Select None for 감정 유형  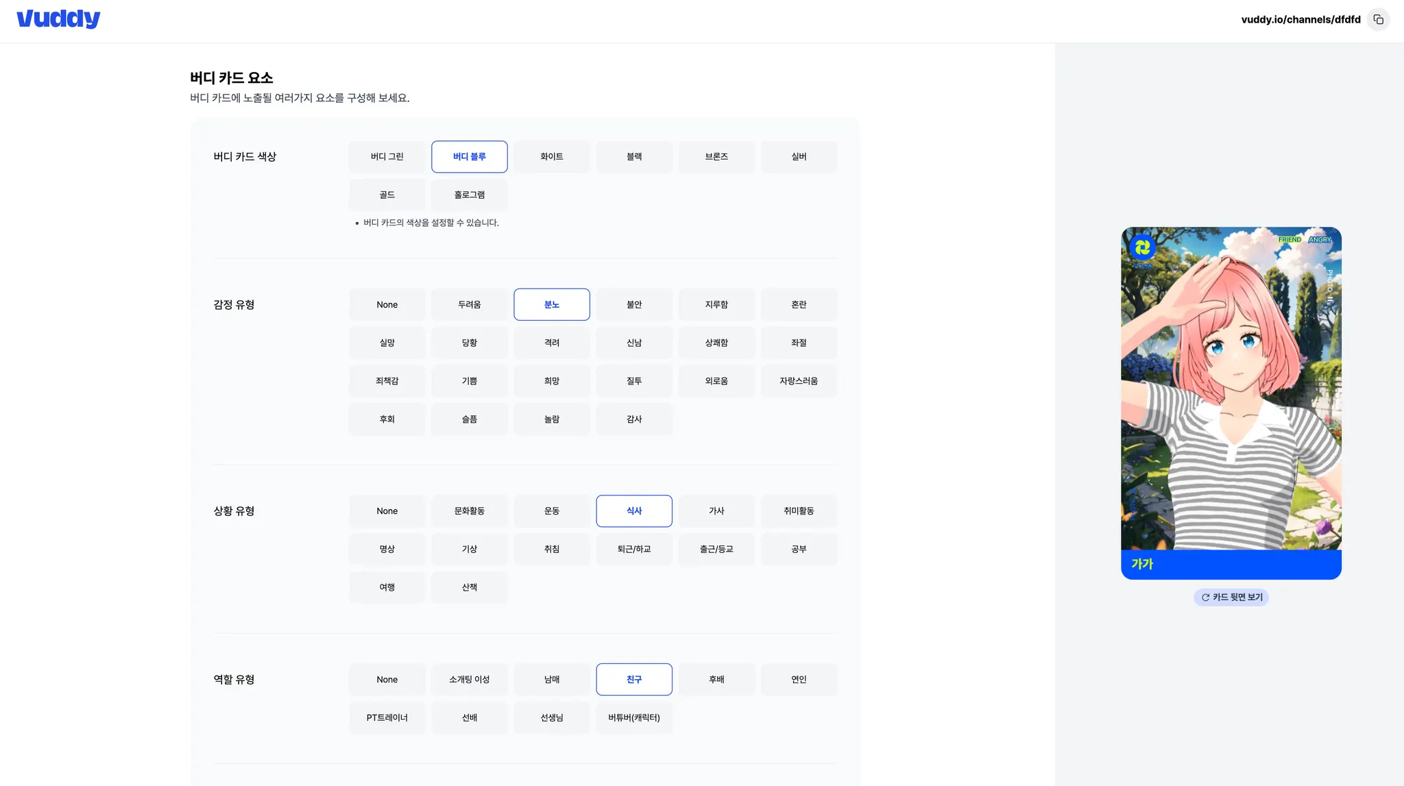coord(387,305)
